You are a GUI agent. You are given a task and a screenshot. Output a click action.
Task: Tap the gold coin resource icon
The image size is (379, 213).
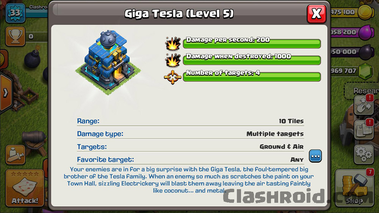(x=365, y=12)
